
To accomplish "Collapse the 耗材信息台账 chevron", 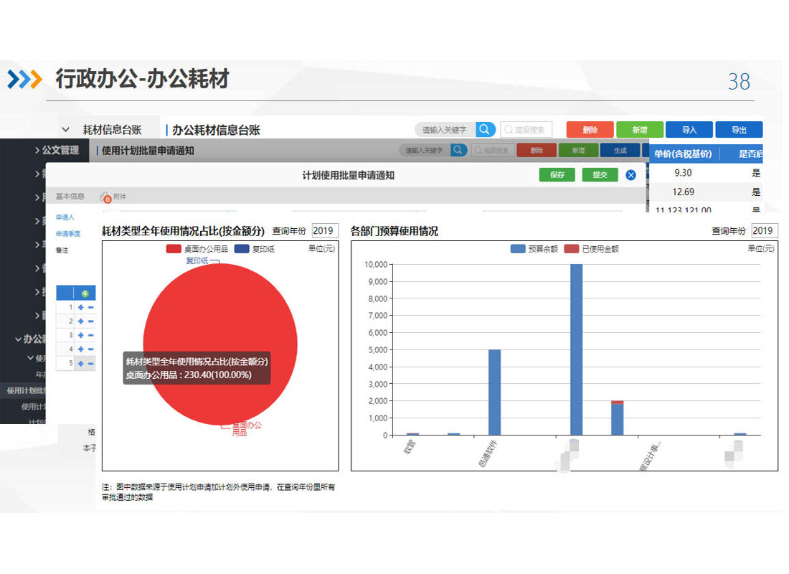I will click(x=65, y=129).
